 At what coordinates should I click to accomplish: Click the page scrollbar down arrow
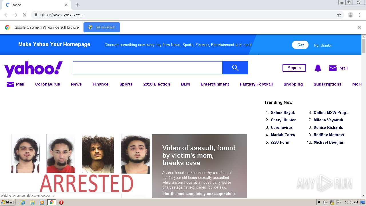[x=364, y=195]
